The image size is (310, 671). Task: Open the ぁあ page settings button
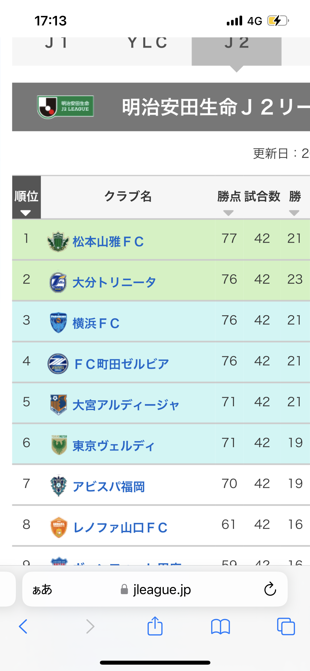coord(42,589)
